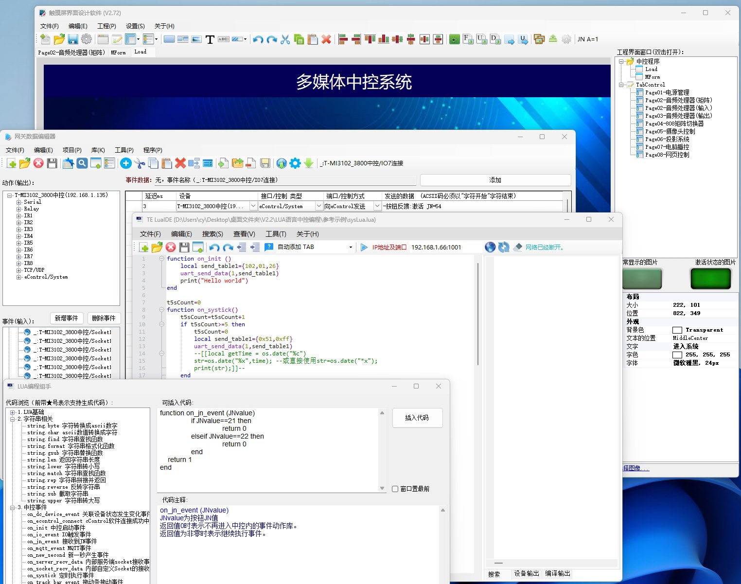The height and width of the screenshot is (584, 741).
Task: Enable the 窗口置最前 checkbox
Action: [395, 489]
